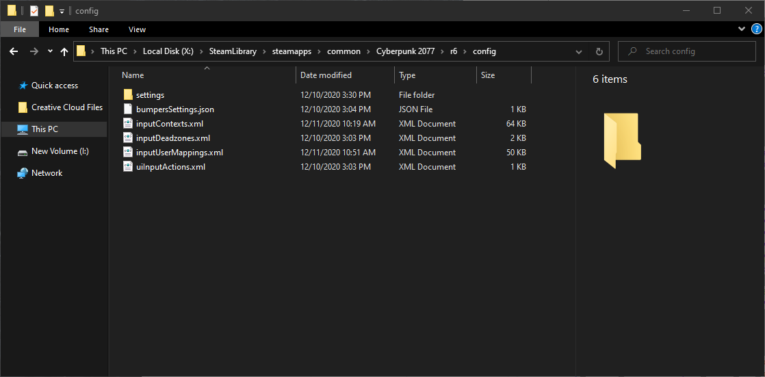The width and height of the screenshot is (765, 377).
Task: Select inputUserMappings.xml in file list
Action: coord(179,153)
